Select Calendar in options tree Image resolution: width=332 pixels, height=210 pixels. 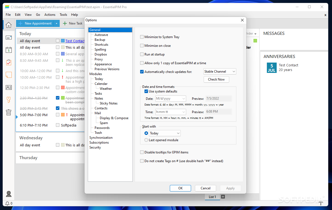(x=101, y=84)
